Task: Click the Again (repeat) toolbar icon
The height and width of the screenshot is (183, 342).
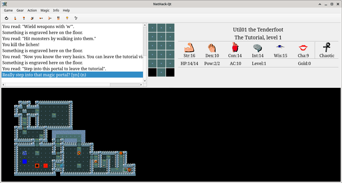Action: pos(7,18)
